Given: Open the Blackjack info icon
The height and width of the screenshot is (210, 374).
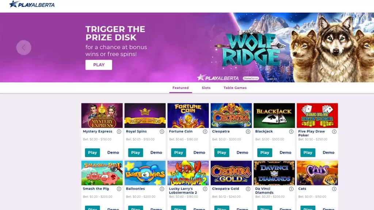Looking at the screenshot, I should 291,131.
